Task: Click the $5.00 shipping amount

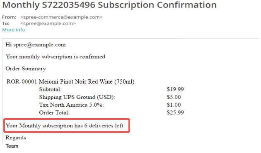Action: click(174, 97)
